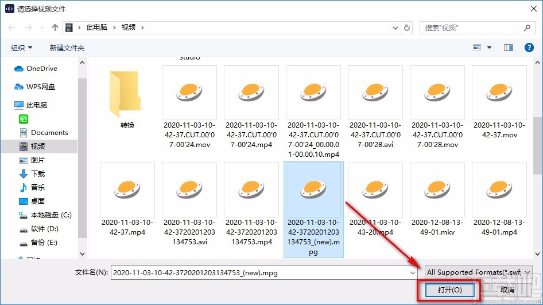543x305 pixels.
Task: Click the 打开(O) button
Action: pyautogui.click(x=449, y=290)
